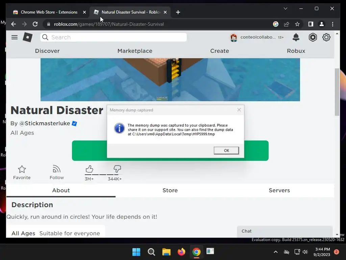This screenshot has width=346, height=260.
Task: Switch to the Servers tab
Action: click(279, 190)
